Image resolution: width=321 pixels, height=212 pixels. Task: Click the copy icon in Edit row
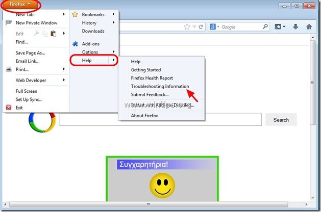click(45, 33)
